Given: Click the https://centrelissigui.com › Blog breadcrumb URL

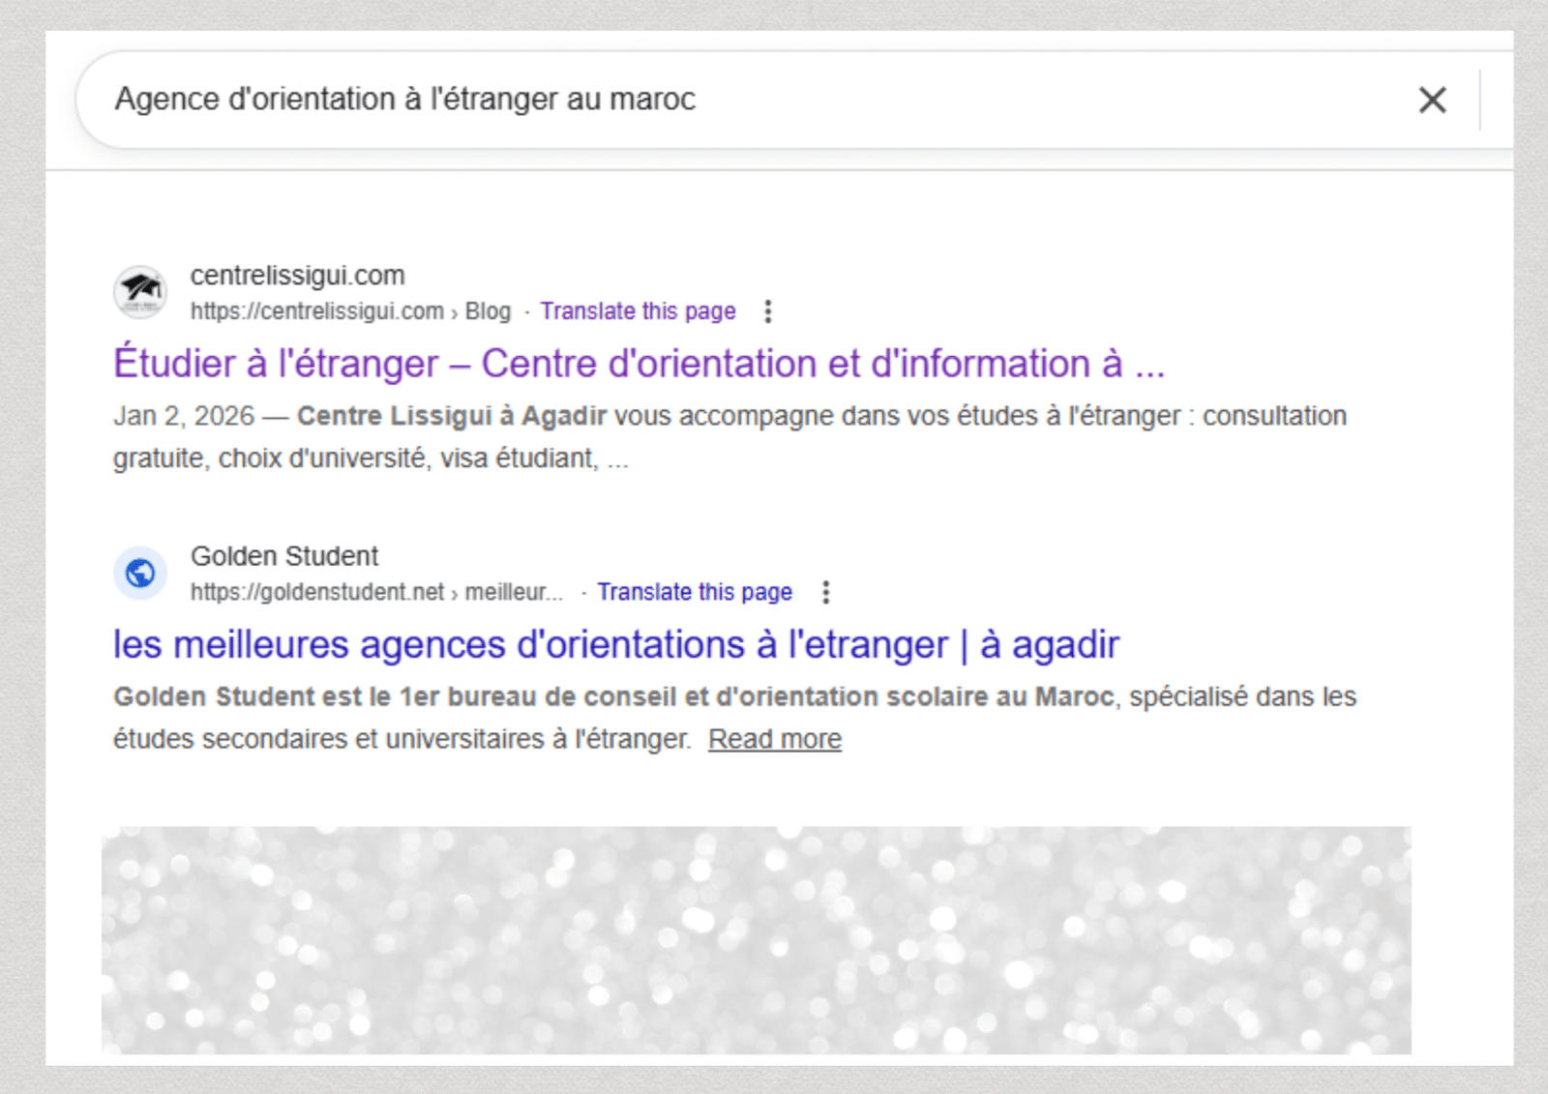Looking at the screenshot, I should [349, 311].
